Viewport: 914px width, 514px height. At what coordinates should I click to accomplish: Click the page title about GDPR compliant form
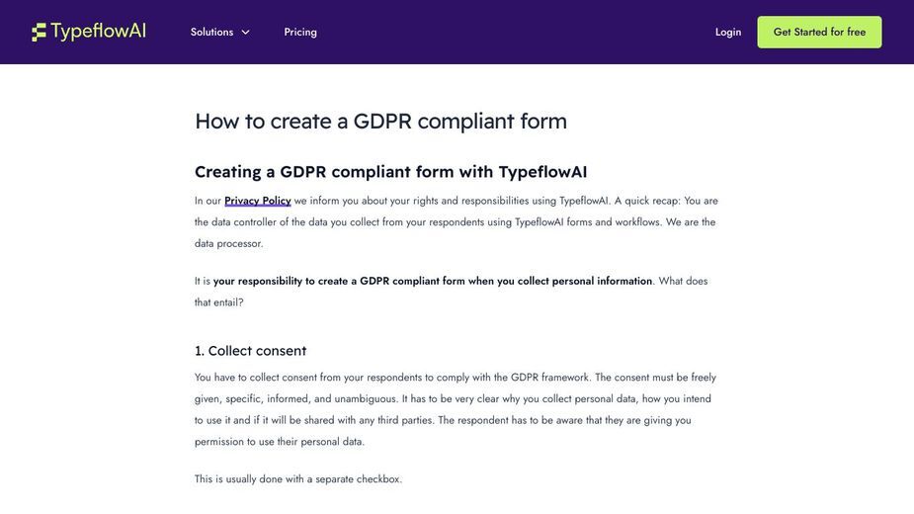[380, 122]
